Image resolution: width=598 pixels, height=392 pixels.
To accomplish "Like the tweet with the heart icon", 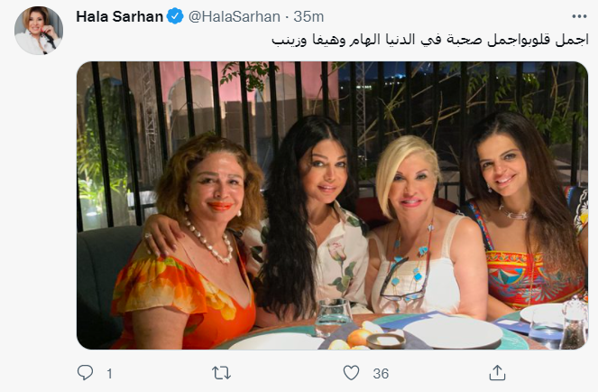I will [351, 373].
